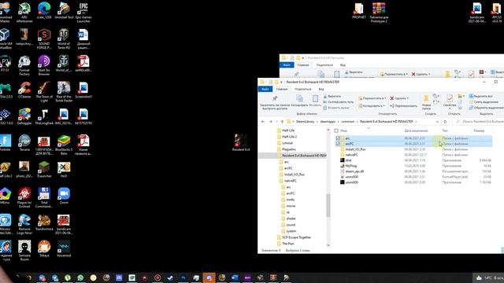Launch BlueStacks 5 Beta shortcut

[x=64, y=145]
